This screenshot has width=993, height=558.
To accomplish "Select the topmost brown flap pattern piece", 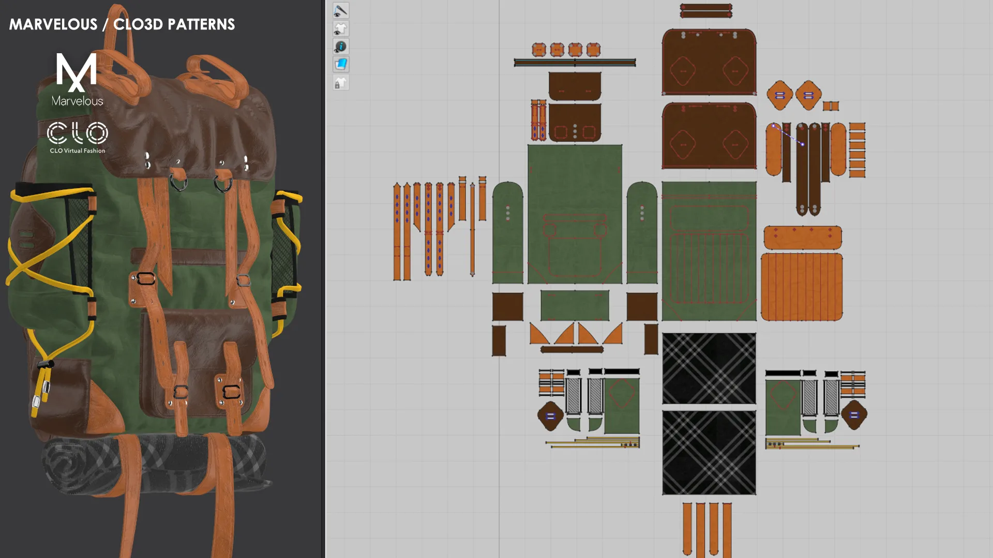I will (709, 62).
